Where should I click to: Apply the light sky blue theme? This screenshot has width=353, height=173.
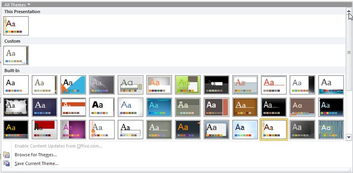click(245, 129)
